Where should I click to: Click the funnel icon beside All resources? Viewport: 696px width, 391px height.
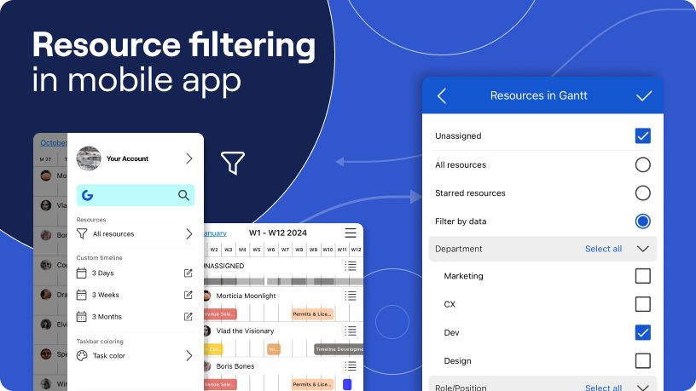(82, 233)
